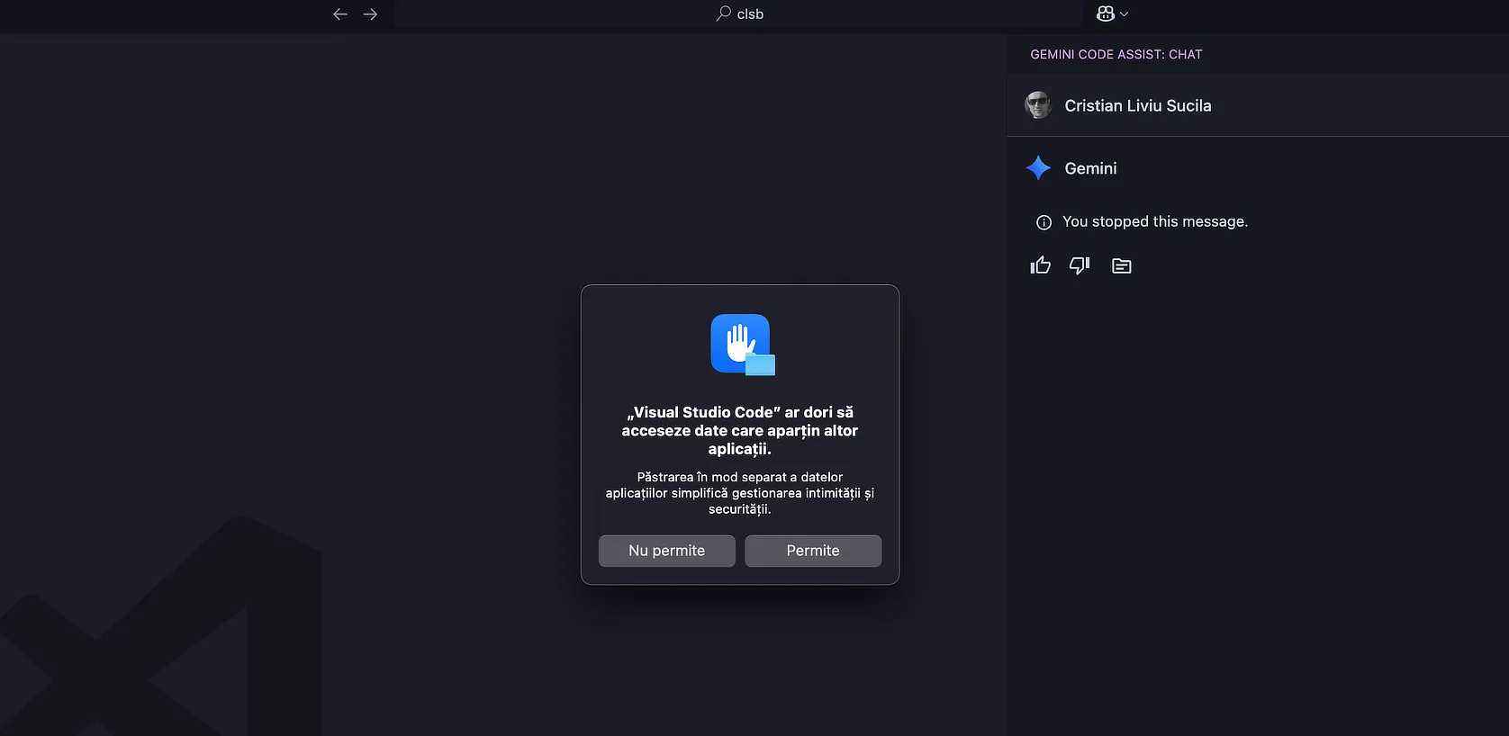Click the "Nu permite" button
Viewport: 1509px width, 736px height.
667,551
